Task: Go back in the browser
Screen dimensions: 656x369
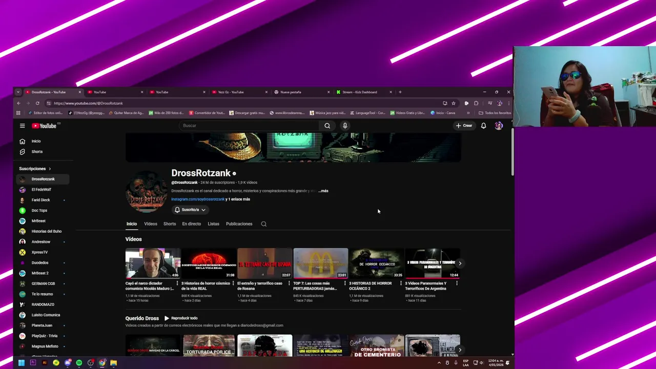Action: coord(18,103)
